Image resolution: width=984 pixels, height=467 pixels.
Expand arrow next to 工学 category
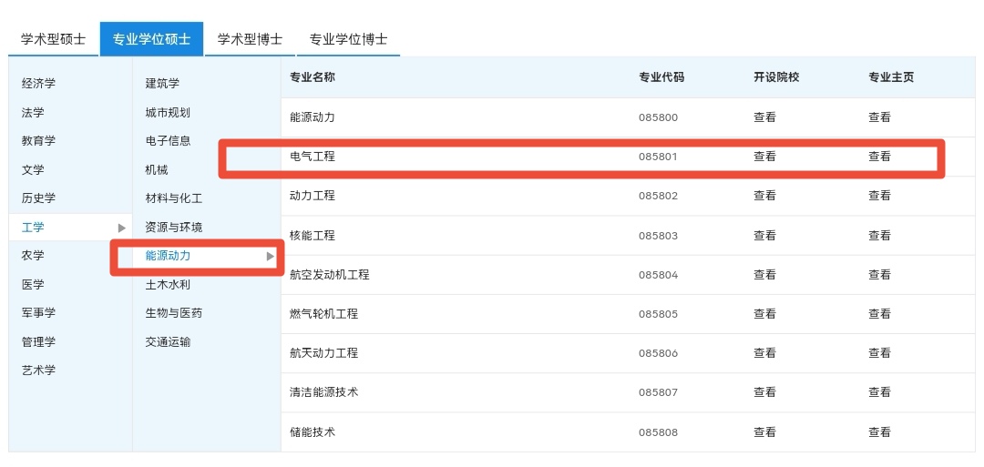[122, 228]
